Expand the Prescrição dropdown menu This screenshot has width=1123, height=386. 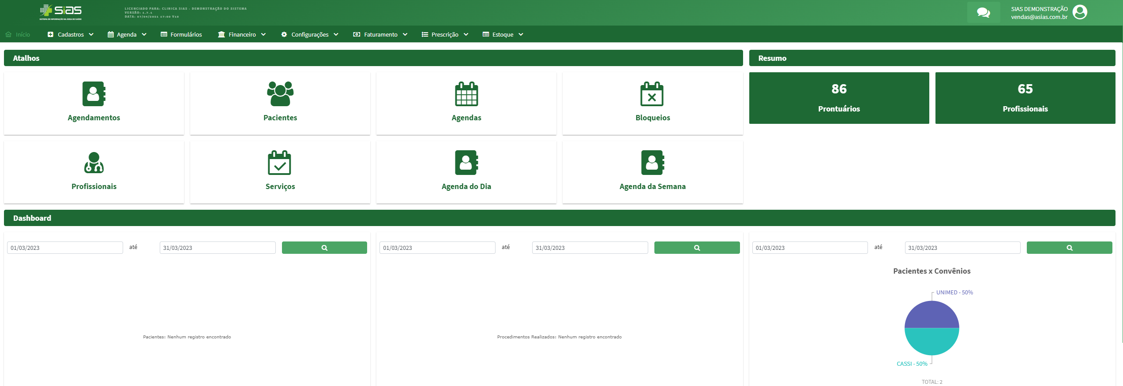tap(445, 34)
